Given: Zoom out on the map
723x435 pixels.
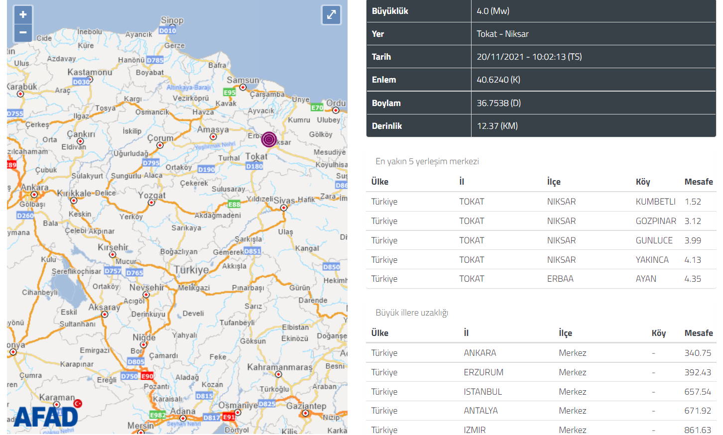Looking at the screenshot, I should (x=23, y=33).
